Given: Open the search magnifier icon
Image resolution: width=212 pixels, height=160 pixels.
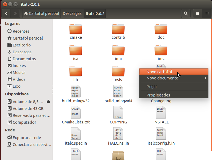Looking at the screenshot, I should point(186,13).
